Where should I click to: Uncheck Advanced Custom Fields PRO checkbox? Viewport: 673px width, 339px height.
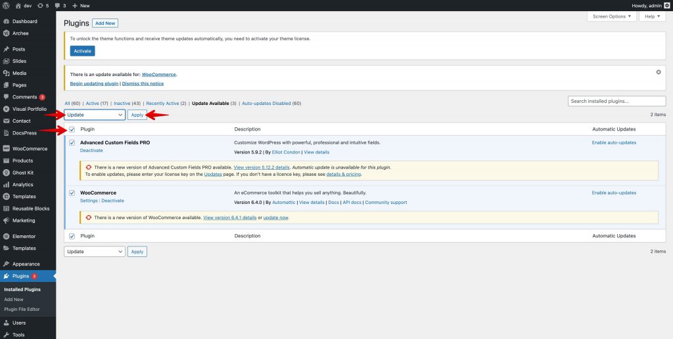pos(72,143)
